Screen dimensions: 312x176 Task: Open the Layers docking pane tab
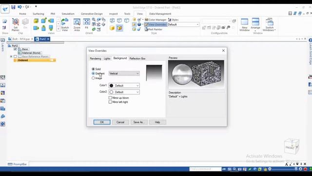pos(2,45)
